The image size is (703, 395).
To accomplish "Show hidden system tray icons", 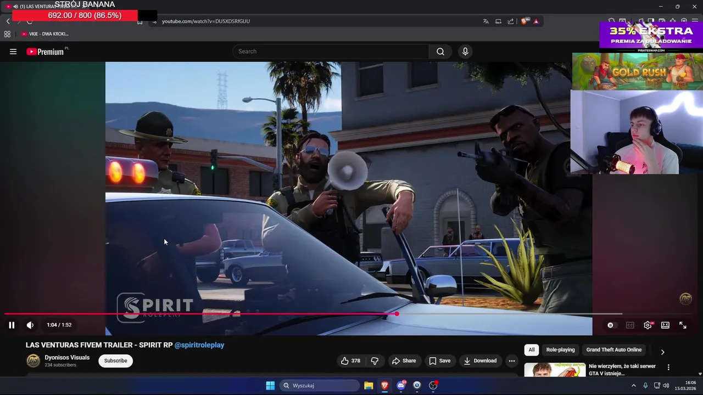I will (x=633, y=386).
